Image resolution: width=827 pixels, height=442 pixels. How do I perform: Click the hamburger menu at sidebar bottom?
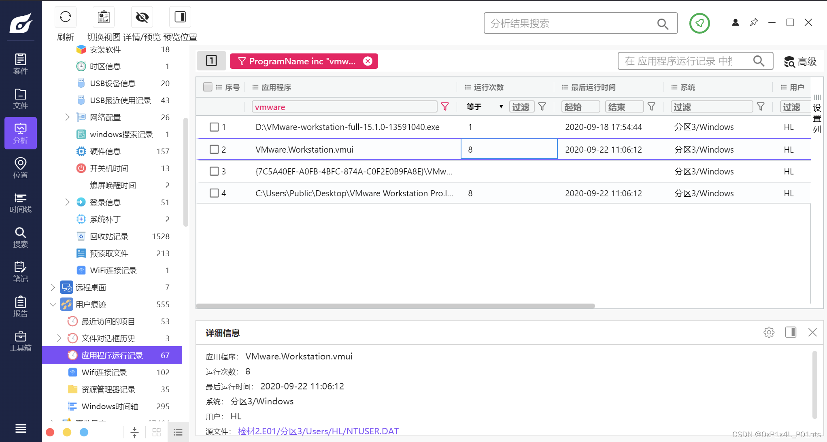pos(21,428)
